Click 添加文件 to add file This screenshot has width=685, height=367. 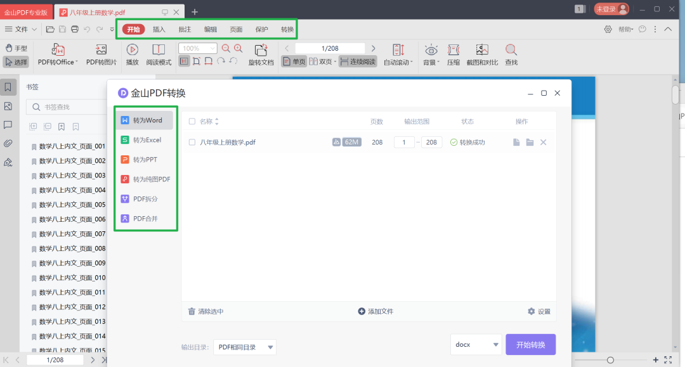pyautogui.click(x=375, y=311)
